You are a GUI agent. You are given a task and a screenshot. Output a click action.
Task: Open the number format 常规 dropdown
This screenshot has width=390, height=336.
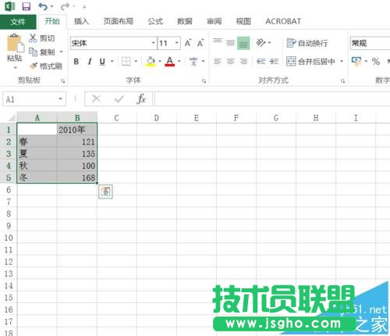(370, 43)
